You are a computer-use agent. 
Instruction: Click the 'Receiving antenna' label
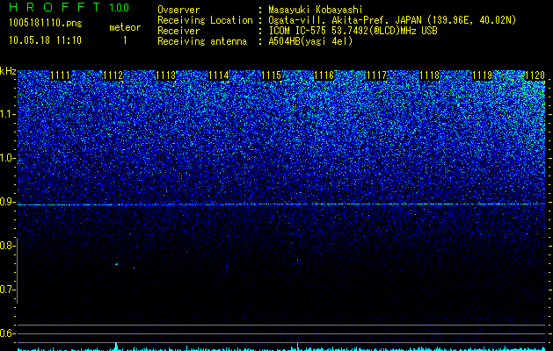(202, 41)
